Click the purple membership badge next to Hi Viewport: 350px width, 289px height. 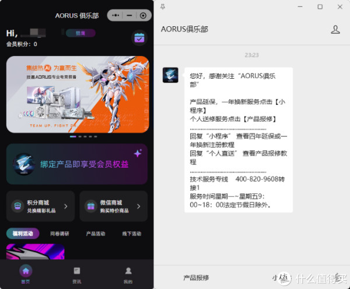click(x=80, y=33)
